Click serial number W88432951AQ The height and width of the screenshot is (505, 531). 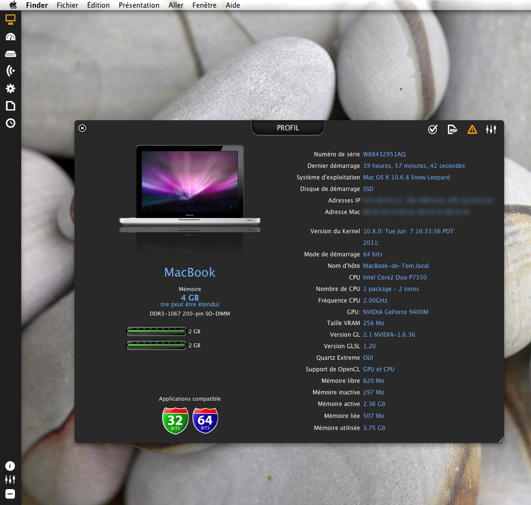point(384,154)
